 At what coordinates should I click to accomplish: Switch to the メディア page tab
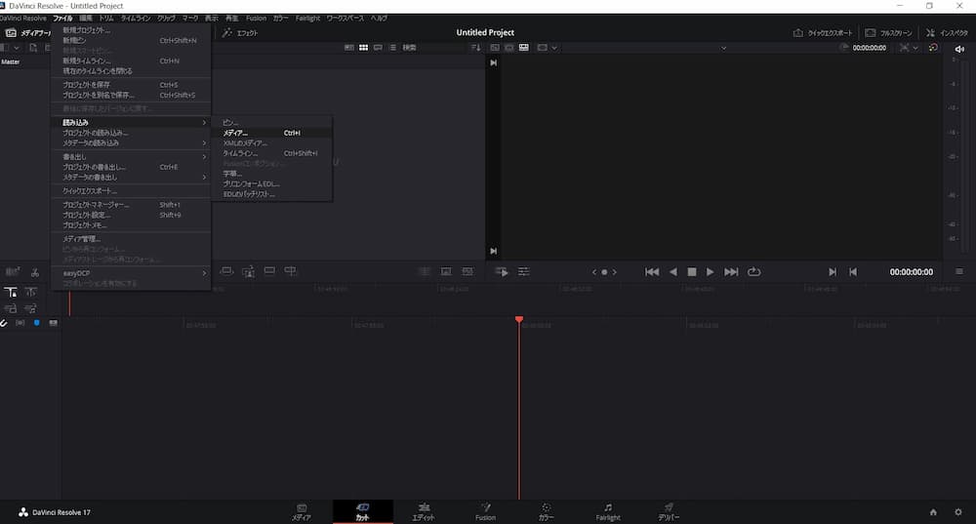point(302,511)
